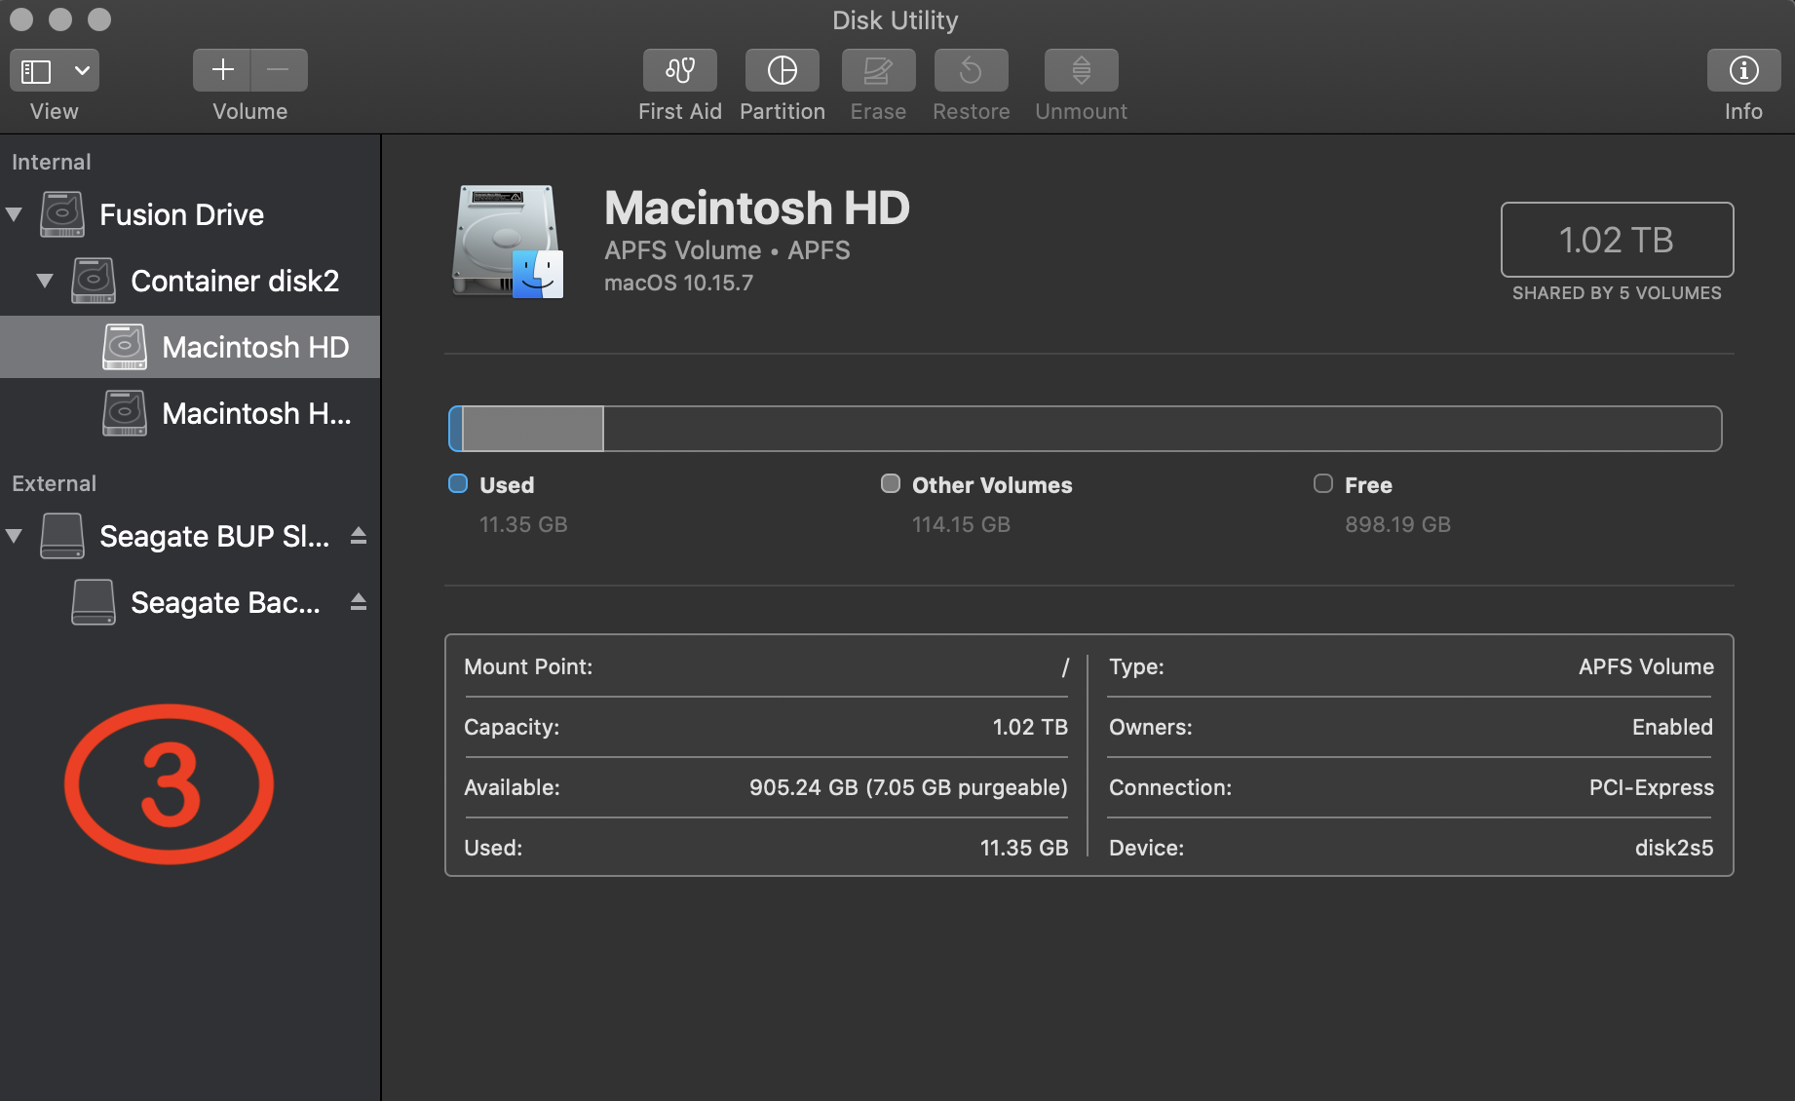Screen dimensions: 1795x1101
Task: Click the Seagate BUP Sl... drive icon
Action: (x=62, y=536)
